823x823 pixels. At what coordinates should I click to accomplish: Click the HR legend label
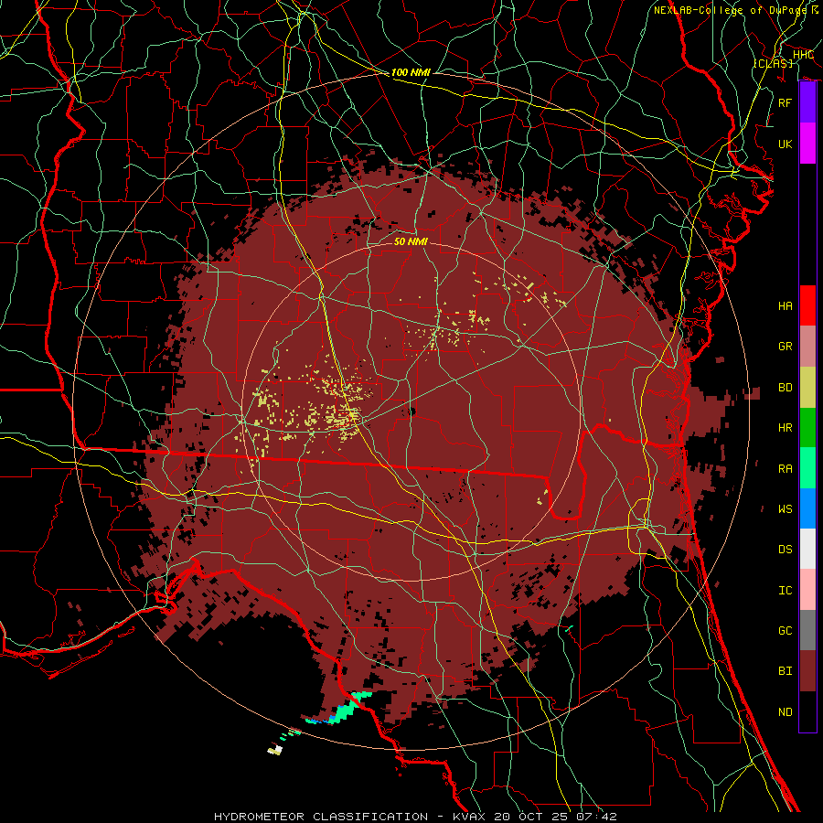click(x=785, y=428)
